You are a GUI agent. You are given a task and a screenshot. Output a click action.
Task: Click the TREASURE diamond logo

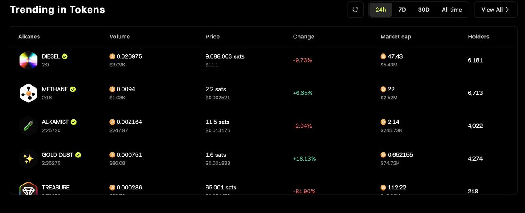pyautogui.click(x=28, y=189)
